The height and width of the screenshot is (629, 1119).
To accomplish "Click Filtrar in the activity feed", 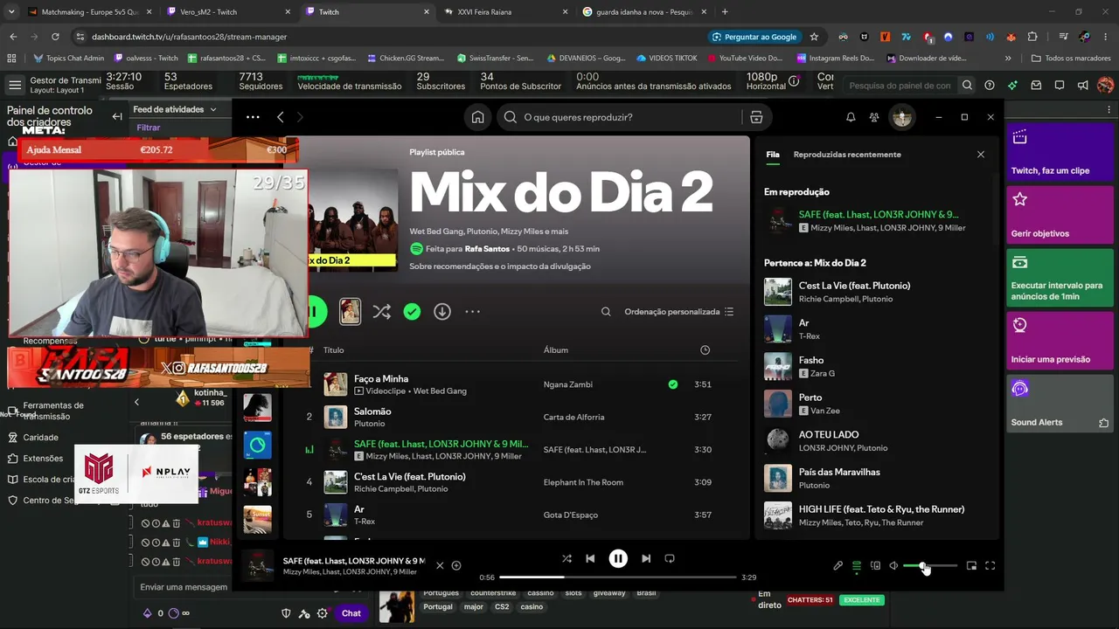I will point(149,128).
